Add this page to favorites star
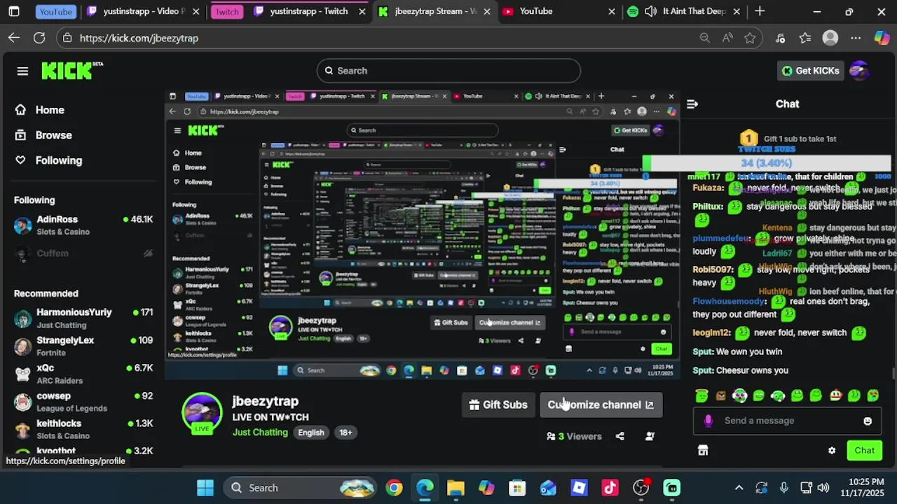The width and height of the screenshot is (897, 504). click(x=750, y=38)
